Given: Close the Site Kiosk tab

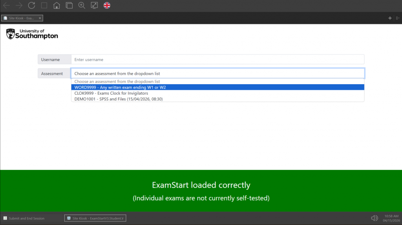Looking at the screenshot, I should click(40, 18).
